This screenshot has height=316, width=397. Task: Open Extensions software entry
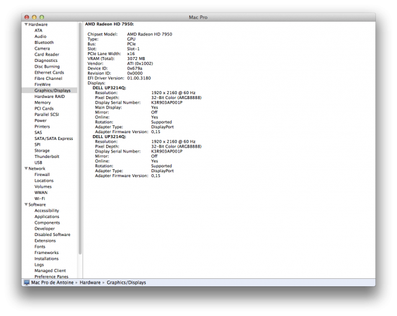tap(45, 240)
